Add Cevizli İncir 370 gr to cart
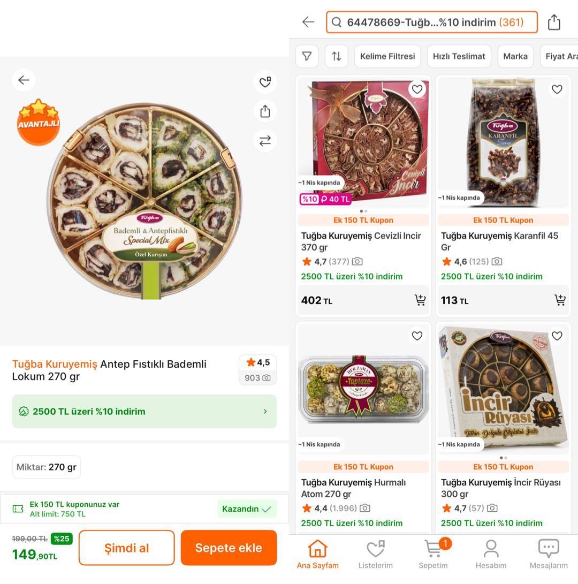Image resolution: width=578 pixels, height=584 pixels. tap(420, 300)
